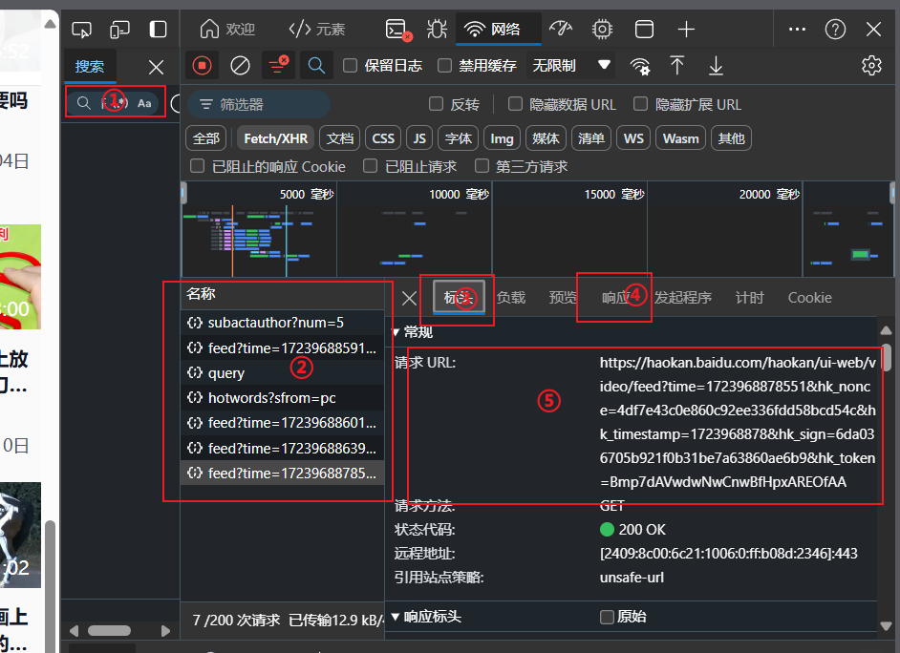Image resolution: width=900 pixels, height=653 pixels.
Task: Open DevTools help question icon
Action: coord(835,30)
